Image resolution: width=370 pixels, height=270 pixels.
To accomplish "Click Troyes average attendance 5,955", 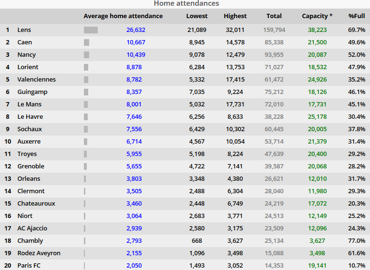I will click(x=134, y=154).
